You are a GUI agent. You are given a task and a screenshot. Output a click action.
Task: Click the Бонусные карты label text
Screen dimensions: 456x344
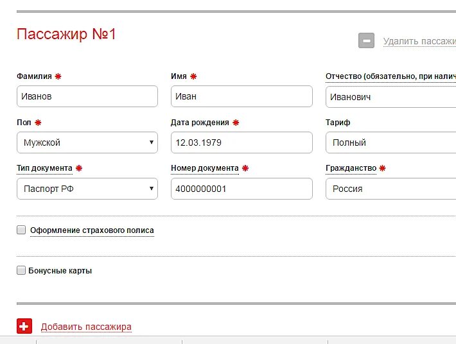point(60,271)
